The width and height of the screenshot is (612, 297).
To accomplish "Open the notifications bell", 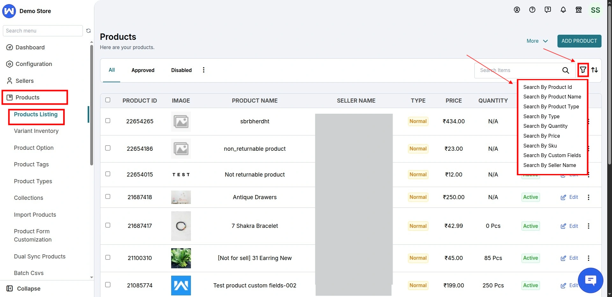I will [x=563, y=10].
